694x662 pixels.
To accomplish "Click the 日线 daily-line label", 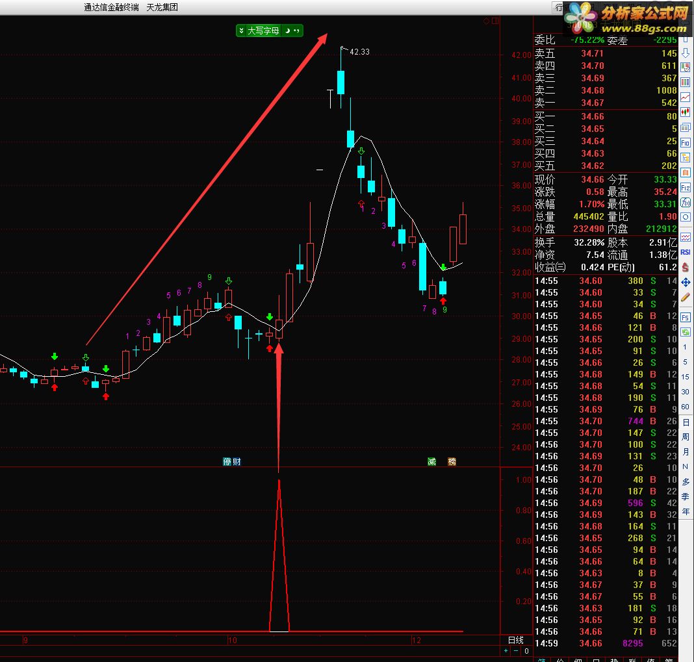I will point(516,640).
